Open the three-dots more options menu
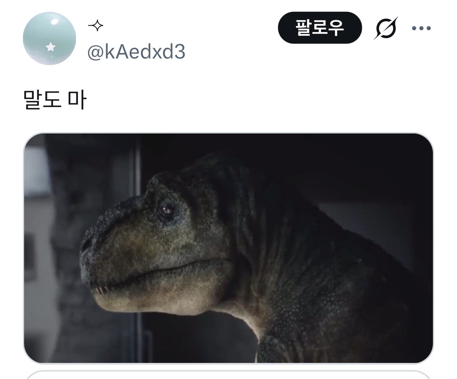The image size is (457, 379). 421,28
